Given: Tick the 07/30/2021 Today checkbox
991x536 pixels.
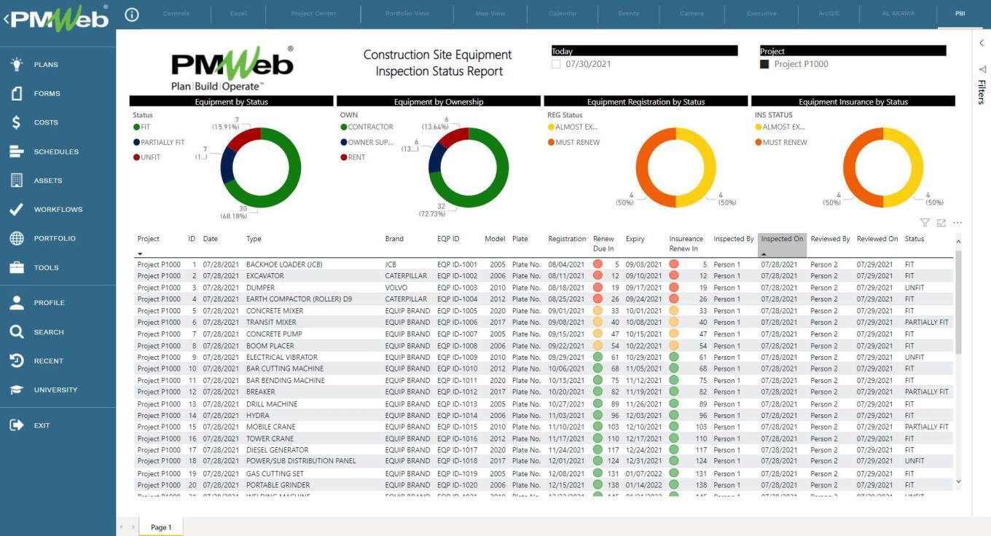Looking at the screenshot, I should pyautogui.click(x=557, y=64).
